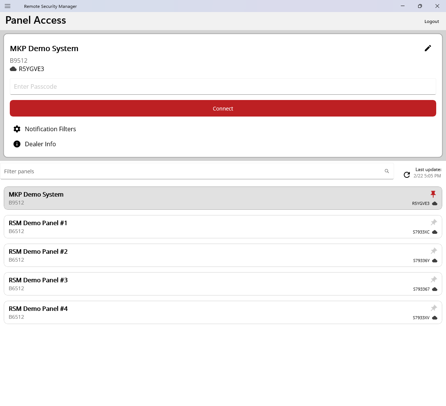Click the S79336Y cloud ID text
The image size is (446, 406).
pyautogui.click(x=421, y=261)
